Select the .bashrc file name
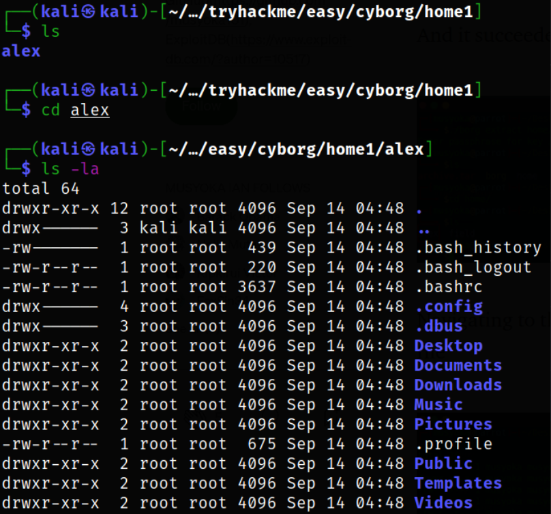 (x=449, y=287)
